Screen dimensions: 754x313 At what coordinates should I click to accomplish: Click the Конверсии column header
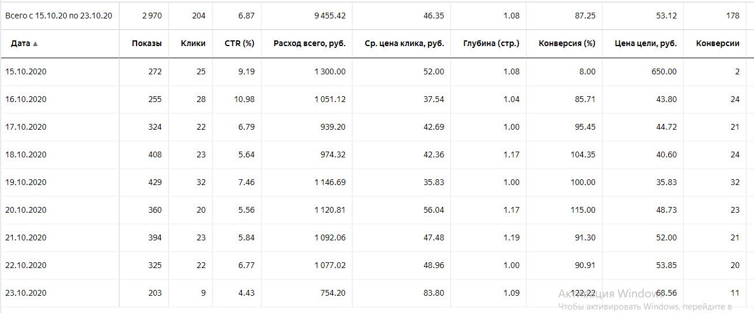[717, 44]
